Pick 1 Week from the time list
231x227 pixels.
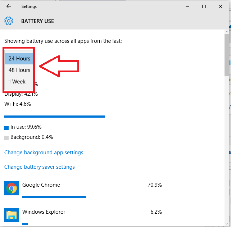19,82
